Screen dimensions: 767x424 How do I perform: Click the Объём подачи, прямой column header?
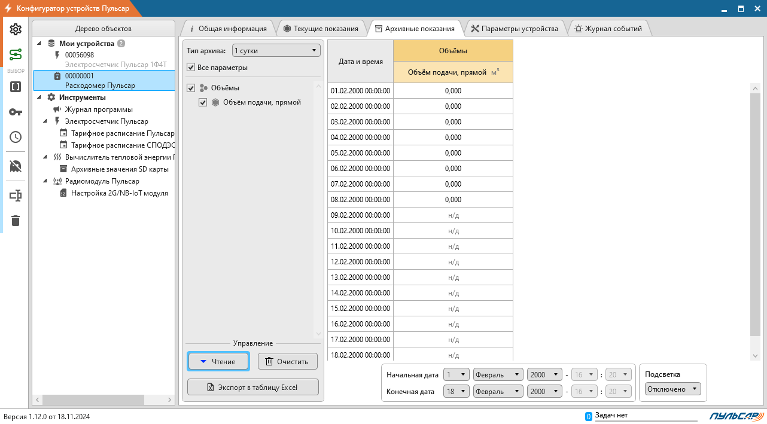(453, 72)
